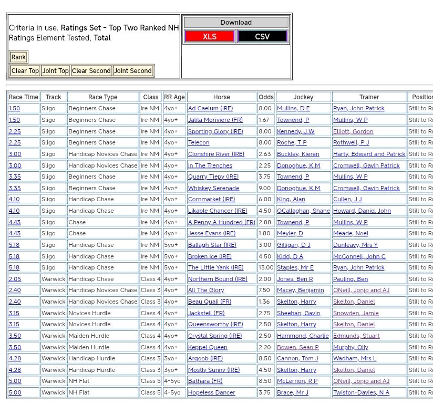The image size is (433, 415).
Task: Open horse The Little Yank (IRE)
Action: 215,268
